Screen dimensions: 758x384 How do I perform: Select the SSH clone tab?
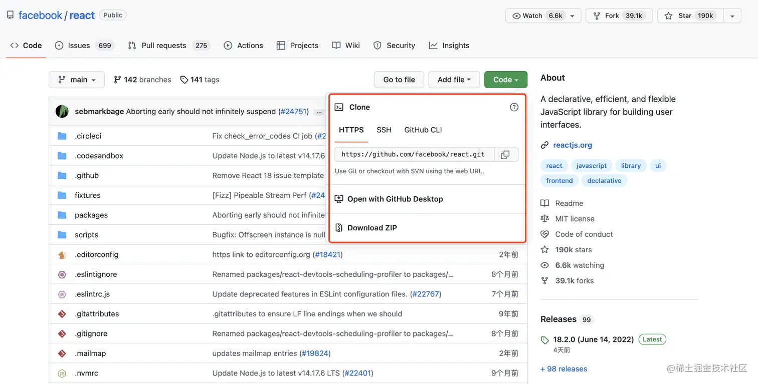tap(384, 130)
